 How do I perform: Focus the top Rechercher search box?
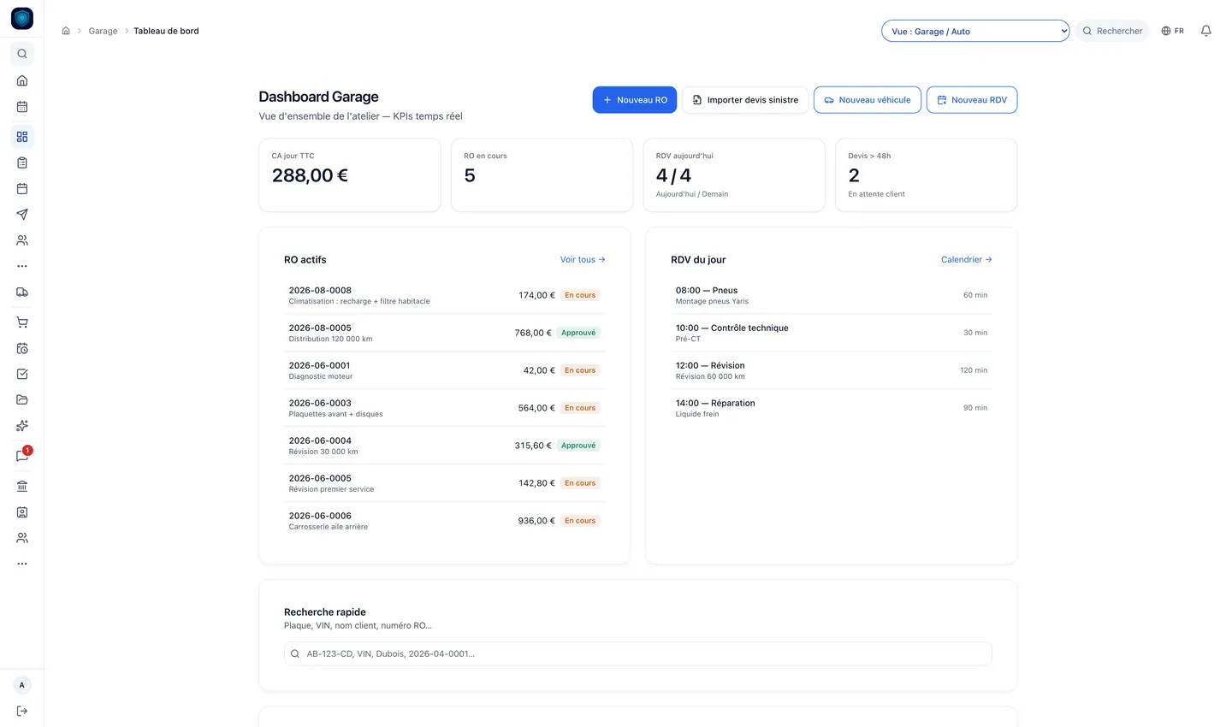(x=1112, y=31)
